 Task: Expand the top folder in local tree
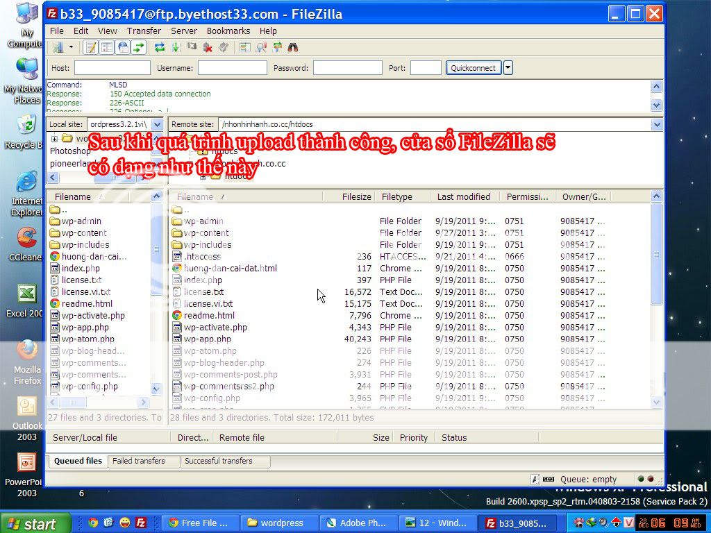54,138
